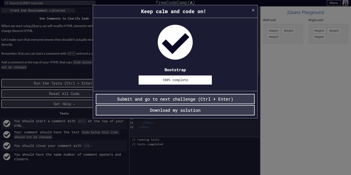This screenshot has width=351, height=175.
Task: Click the jQuery Playground heading
Action: (306, 13)
